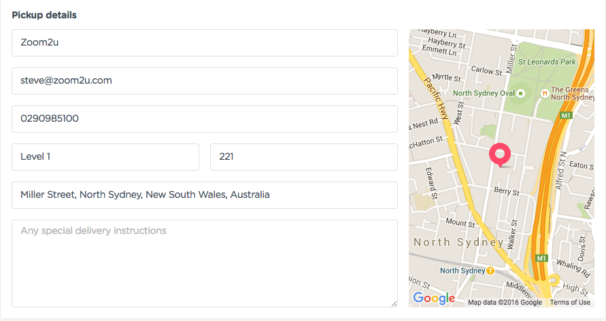The height and width of the screenshot is (321, 606).
Task: Open the Terms of Use link
Action: click(x=570, y=302)
